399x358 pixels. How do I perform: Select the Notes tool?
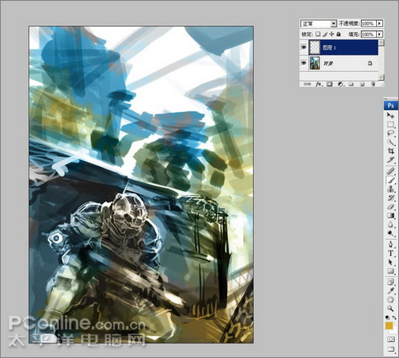click(391, 282)
